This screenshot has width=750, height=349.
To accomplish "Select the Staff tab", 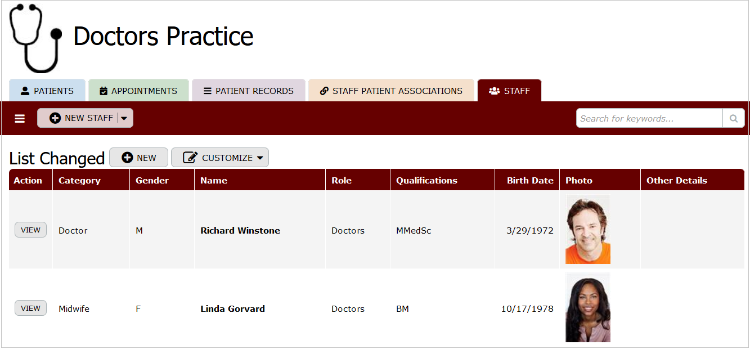I will [x=509, y=91].
